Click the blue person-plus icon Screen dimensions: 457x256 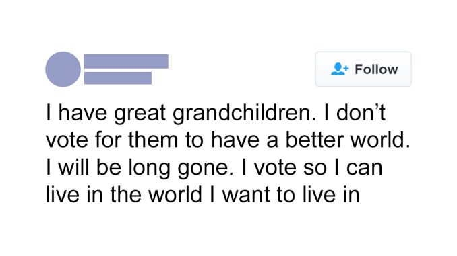point(340,69)
